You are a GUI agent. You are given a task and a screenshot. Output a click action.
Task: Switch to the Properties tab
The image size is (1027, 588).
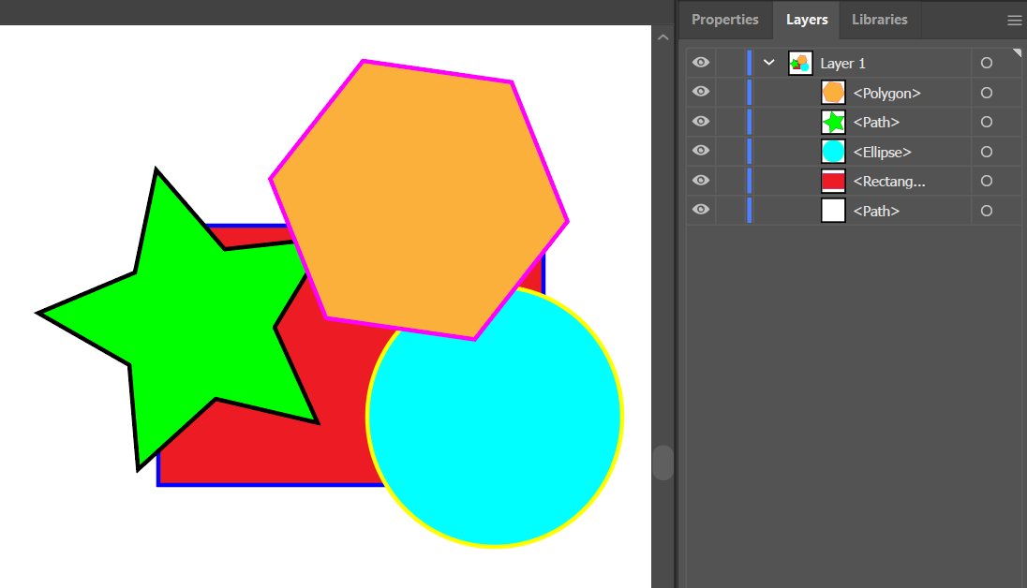[x=724, y=20]
